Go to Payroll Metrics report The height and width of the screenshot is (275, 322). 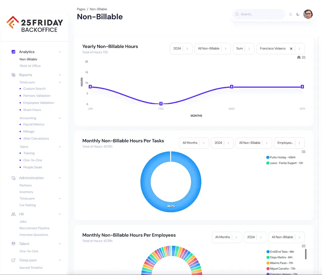(x=34, y=124)
